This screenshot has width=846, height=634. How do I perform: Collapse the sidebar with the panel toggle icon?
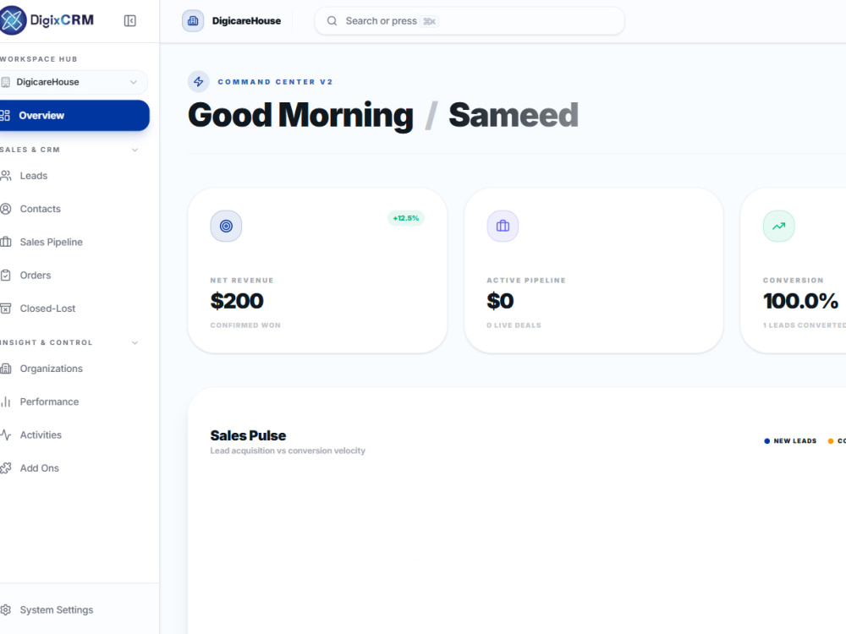click(x=130, y=20)
